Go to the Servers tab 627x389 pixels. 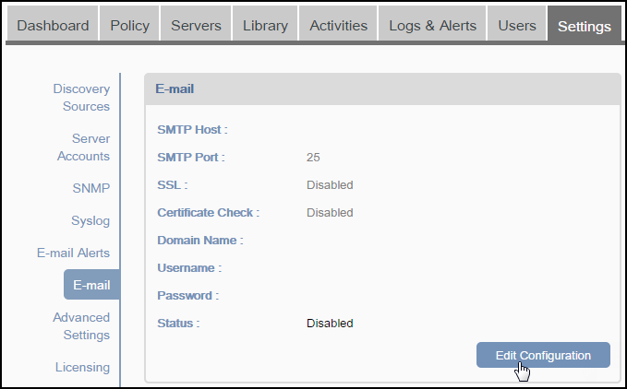[x=196, y=24]
